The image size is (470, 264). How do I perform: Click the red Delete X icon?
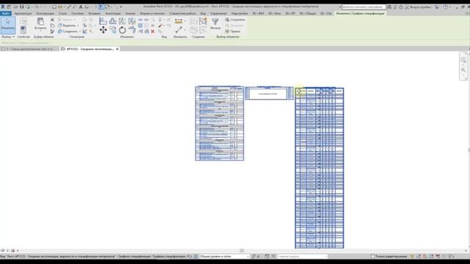click(153, 31)
